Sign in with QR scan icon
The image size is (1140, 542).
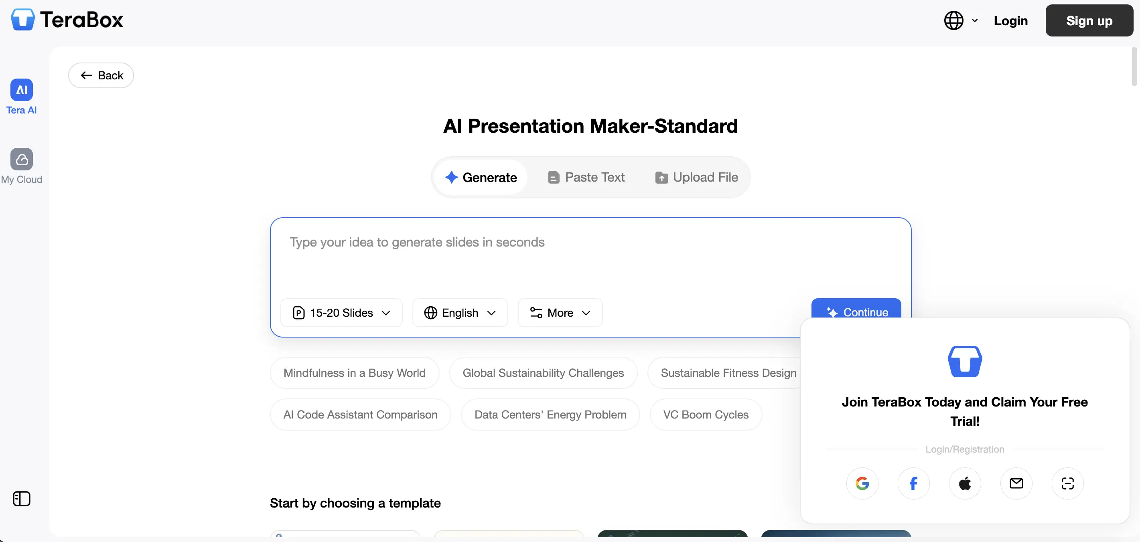1067,483
